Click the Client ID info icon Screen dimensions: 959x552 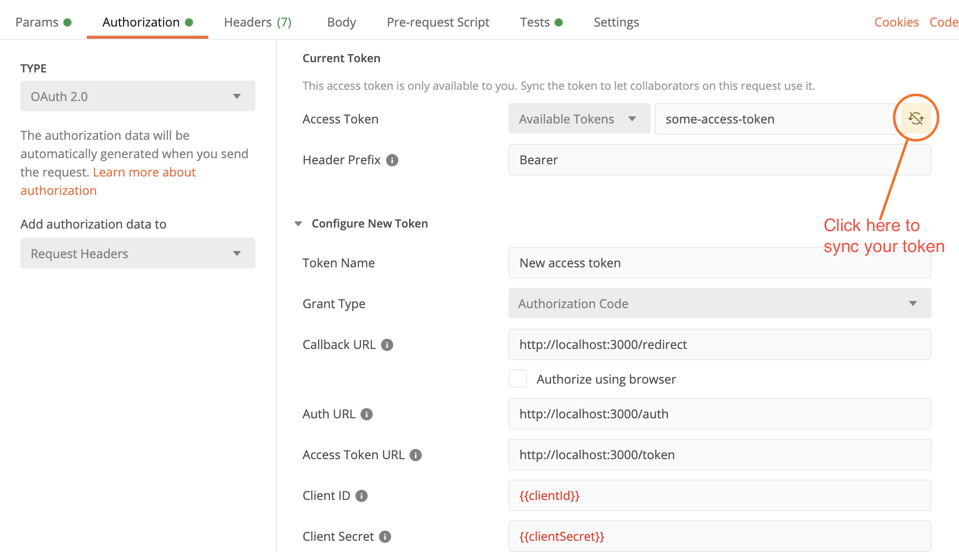[x=362, y=496]
